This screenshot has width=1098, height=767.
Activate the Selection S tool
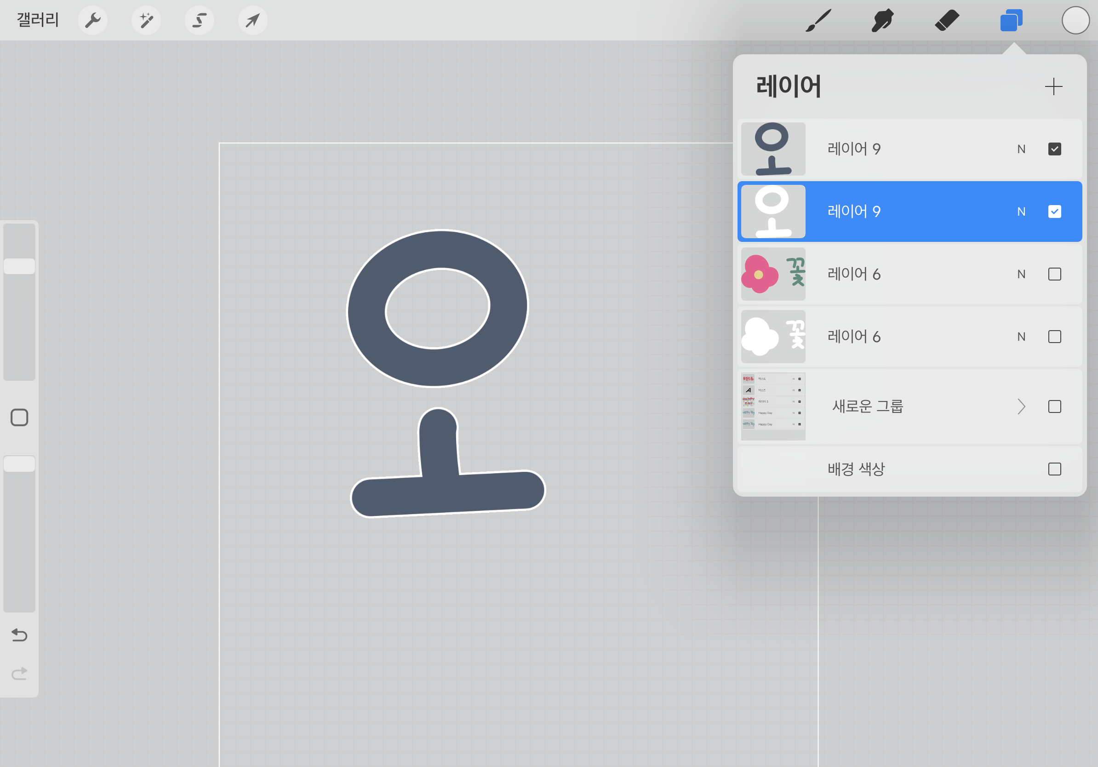click(200, 21)
